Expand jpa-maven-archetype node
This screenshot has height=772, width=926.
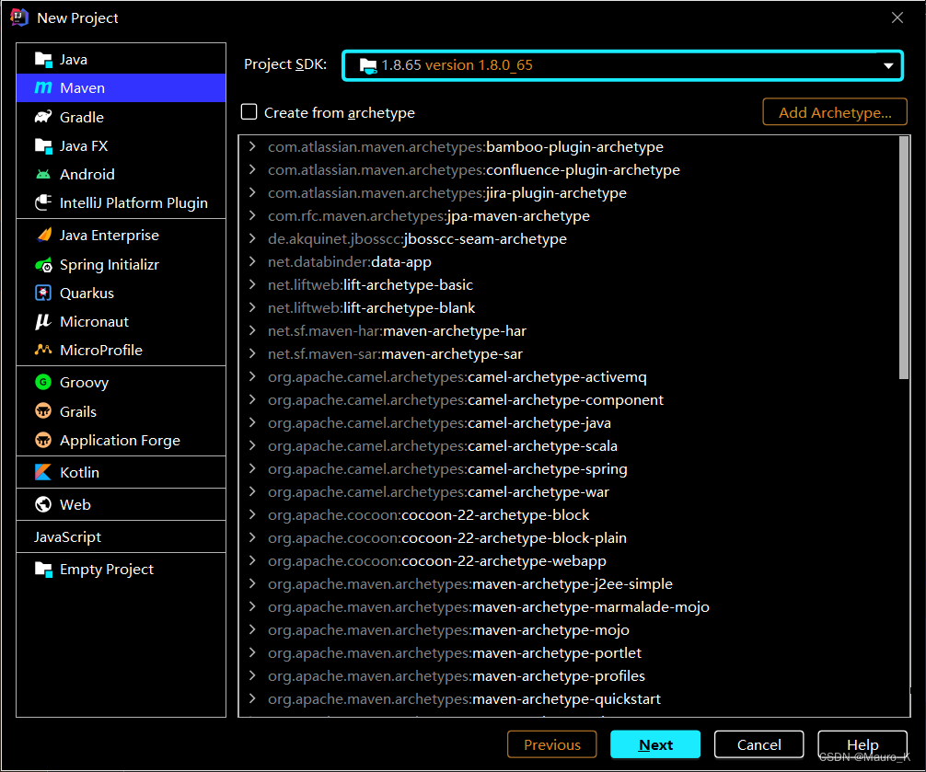(x=253, y=215)
